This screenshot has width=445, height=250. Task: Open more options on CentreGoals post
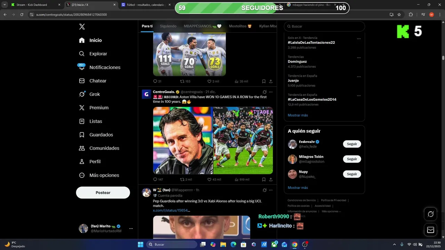pos(271,92)
